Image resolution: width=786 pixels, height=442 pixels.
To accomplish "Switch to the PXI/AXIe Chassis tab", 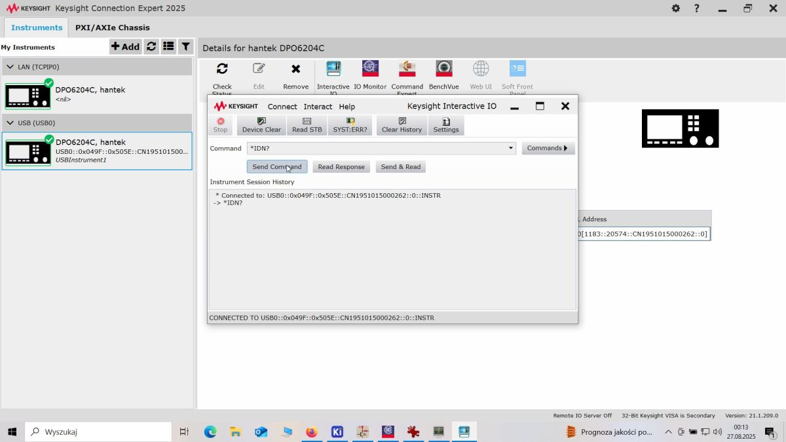I will [113, 28].
